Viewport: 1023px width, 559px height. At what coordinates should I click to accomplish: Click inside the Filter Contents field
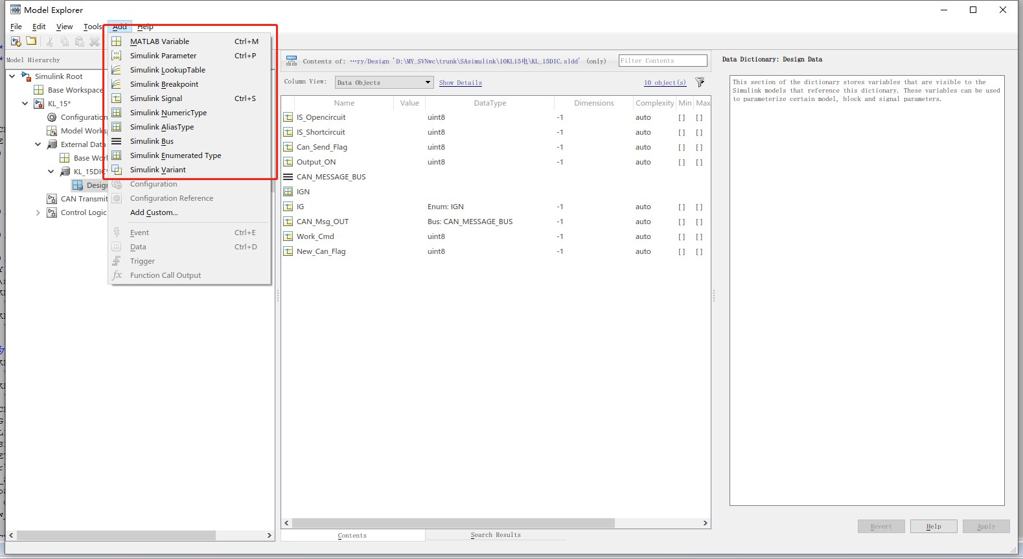coord(663,60)
